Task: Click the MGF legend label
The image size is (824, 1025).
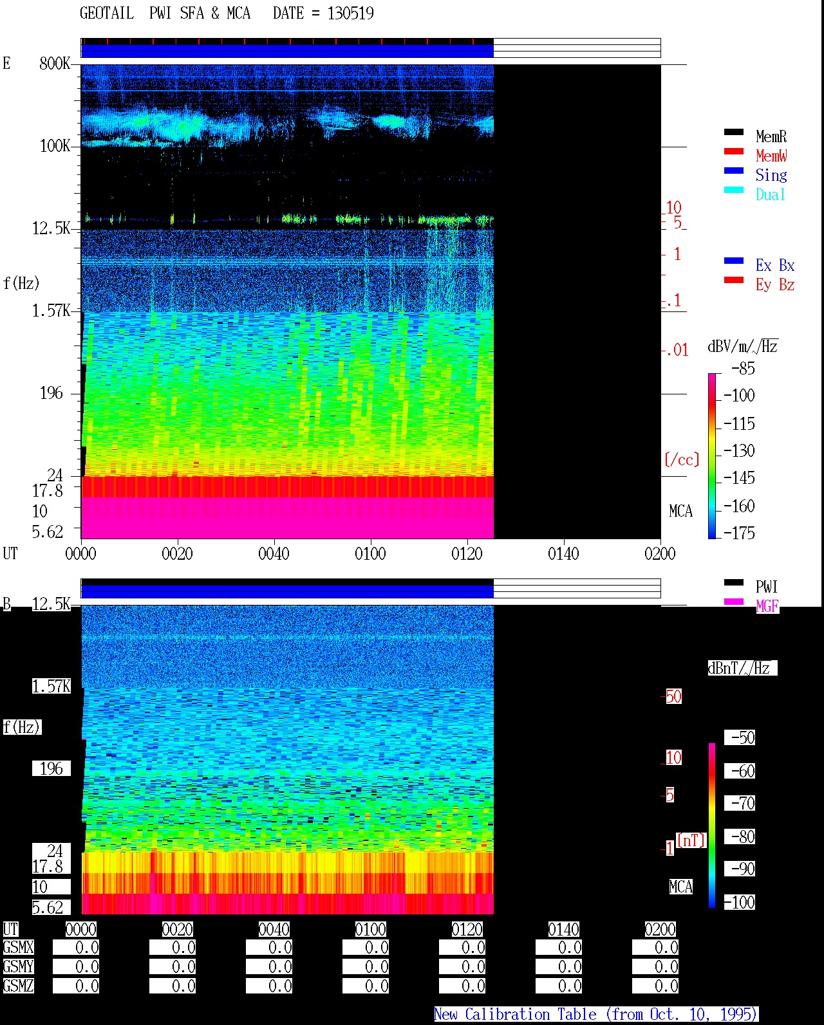Action: [x=767, y=606]
